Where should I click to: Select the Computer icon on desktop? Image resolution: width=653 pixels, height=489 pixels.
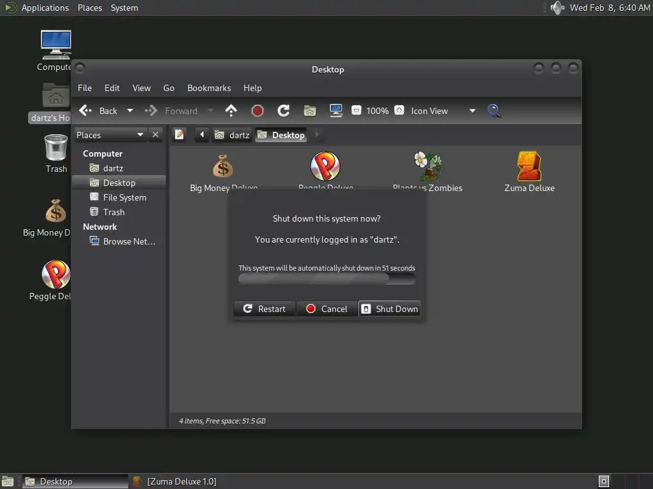pyautogui.click(x=56, y=45)
